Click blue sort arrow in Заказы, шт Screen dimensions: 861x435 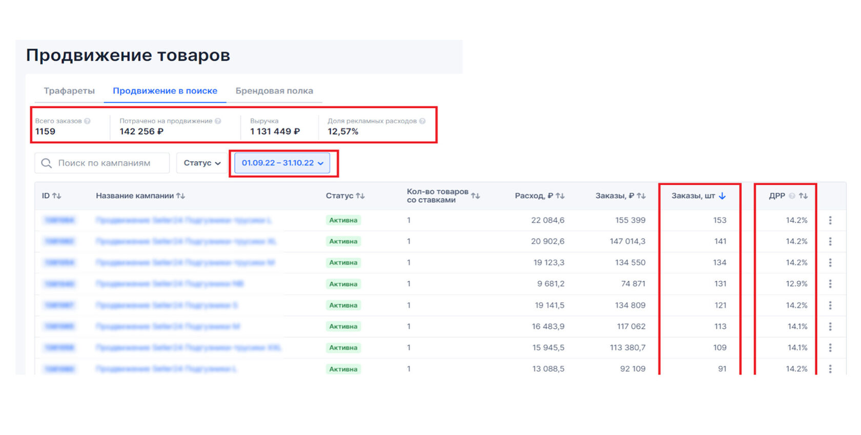coord(722,196)
